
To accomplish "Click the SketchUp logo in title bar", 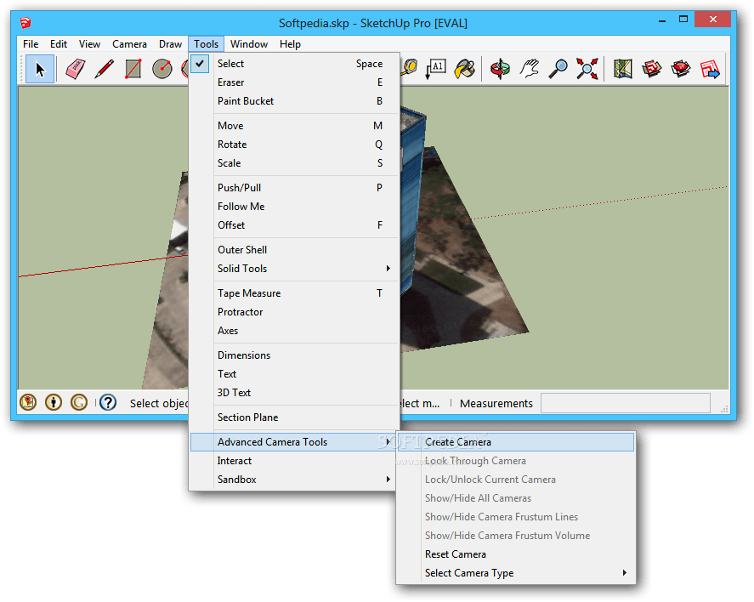I will [x=26, y=23].
